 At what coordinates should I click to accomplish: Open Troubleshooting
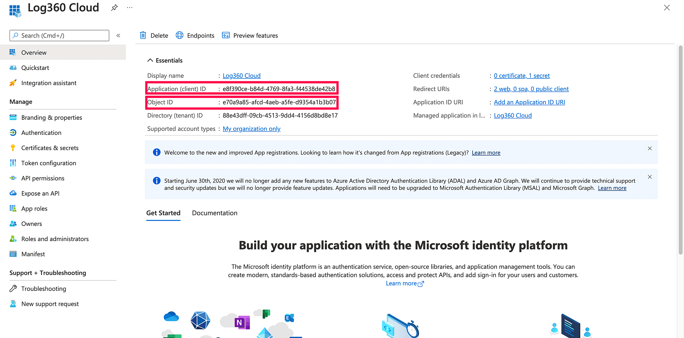coord(44,288)
